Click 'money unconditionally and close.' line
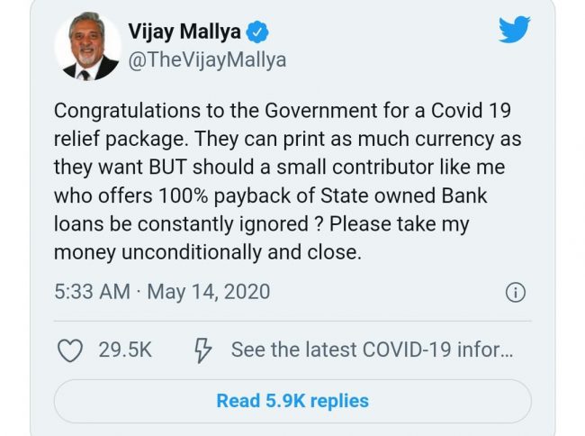The width and height of the screenshot is (585, 436). click(x=208, y=253)
